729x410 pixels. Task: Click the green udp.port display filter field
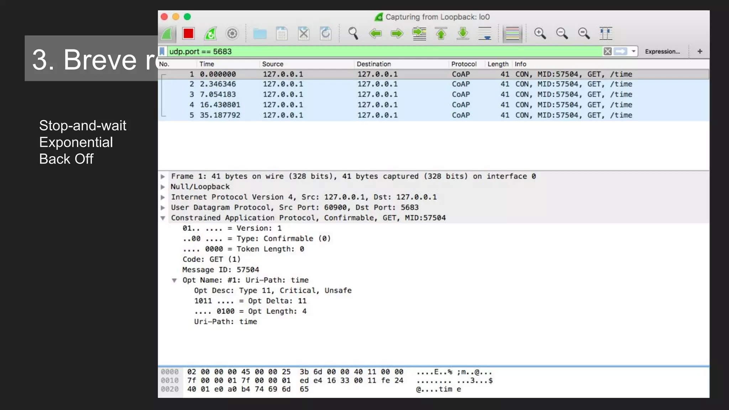356,51
